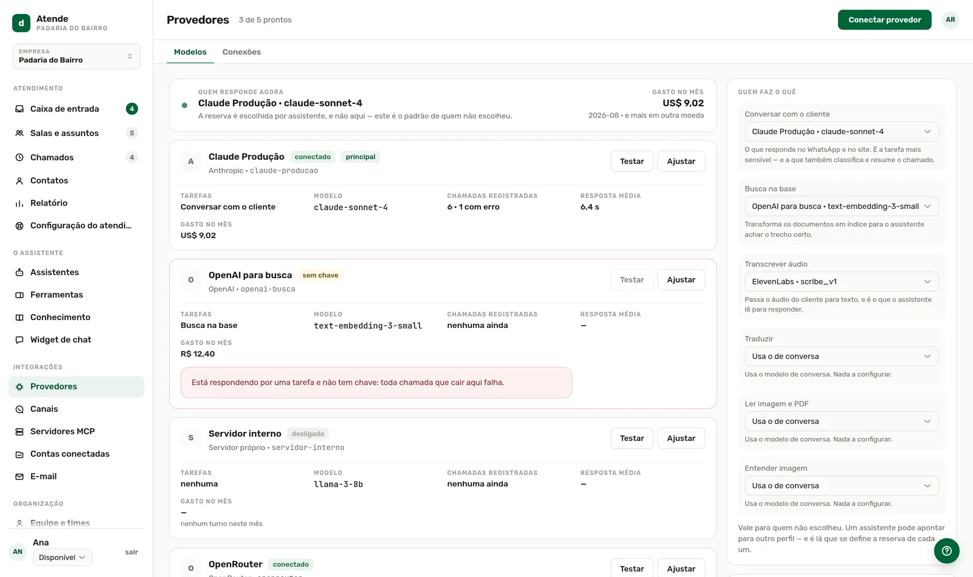Open Conversar com o cliente dropdown
The image size is (973, 577).
click(x=842, y=131)
